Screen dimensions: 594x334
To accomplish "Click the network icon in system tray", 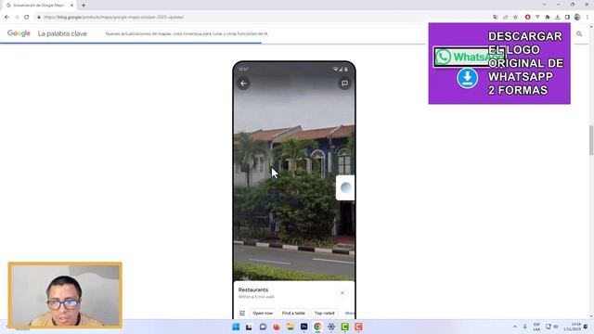I will (x=549, y=327).
